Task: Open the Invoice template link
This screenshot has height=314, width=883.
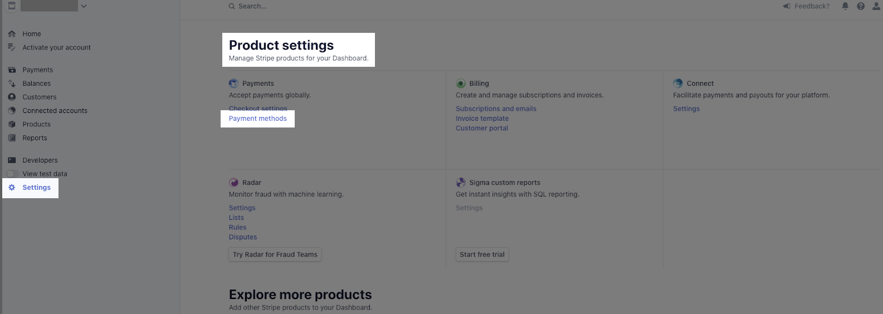Action: [482, 119]
